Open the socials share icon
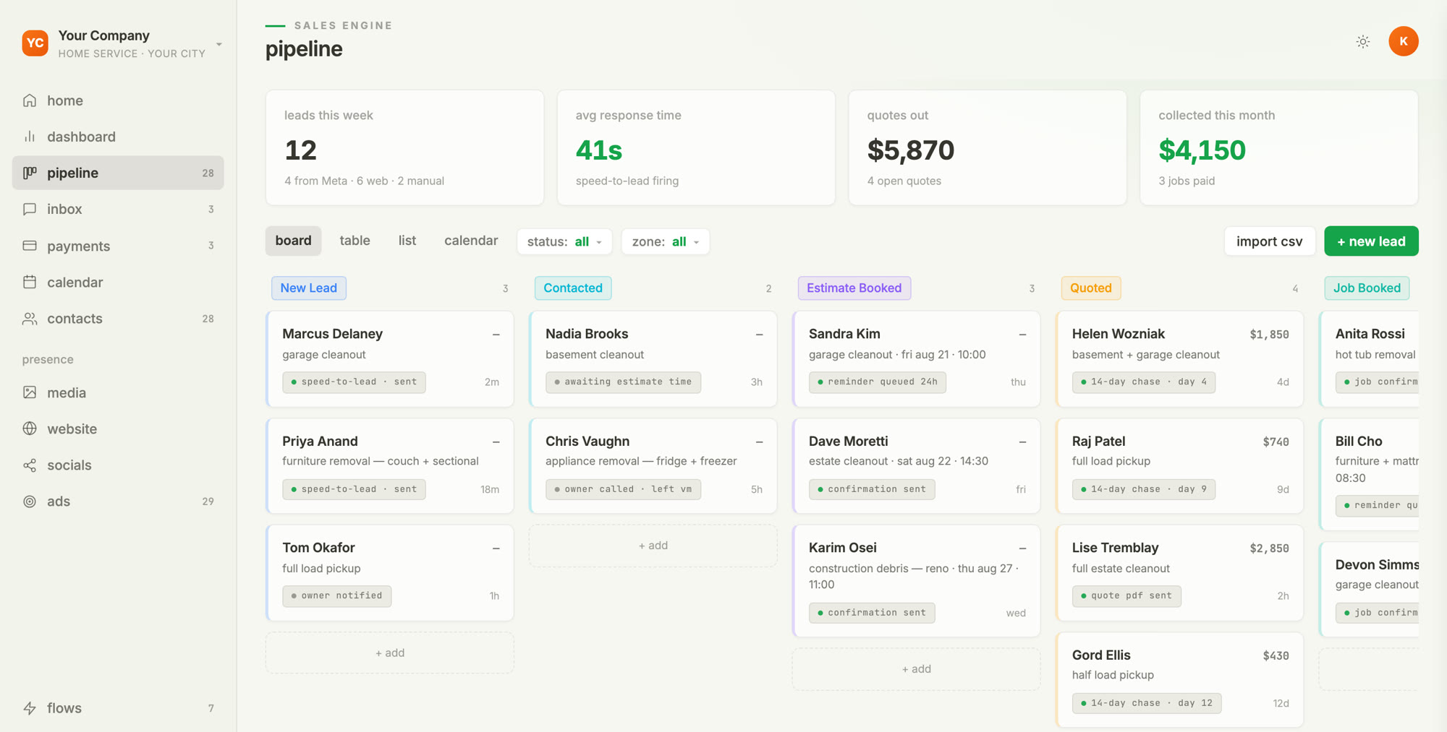Screen dimensions: 1447x732 (30, 465)
